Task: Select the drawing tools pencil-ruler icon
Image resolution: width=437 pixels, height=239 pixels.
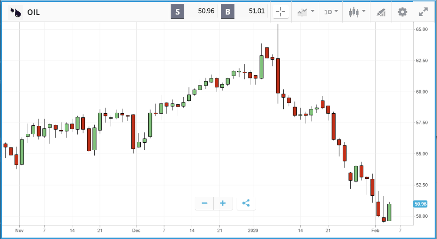Action: coord(381,12)
